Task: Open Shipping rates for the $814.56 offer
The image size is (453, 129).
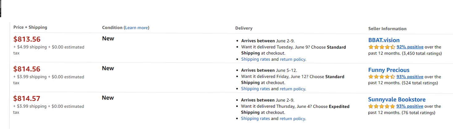Action: [256, 89]
